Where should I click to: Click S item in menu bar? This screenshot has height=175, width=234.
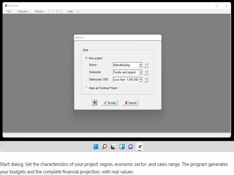49,11
